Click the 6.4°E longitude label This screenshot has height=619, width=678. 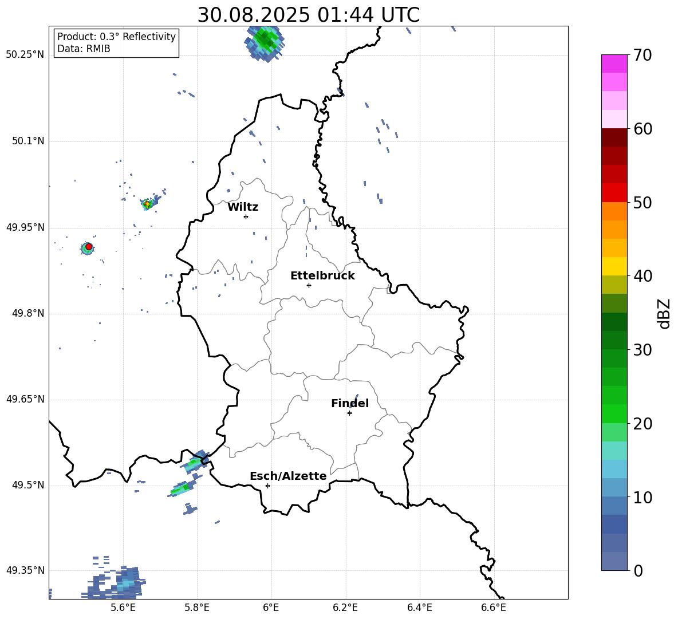pyautogui.click(x=419, y=608)
